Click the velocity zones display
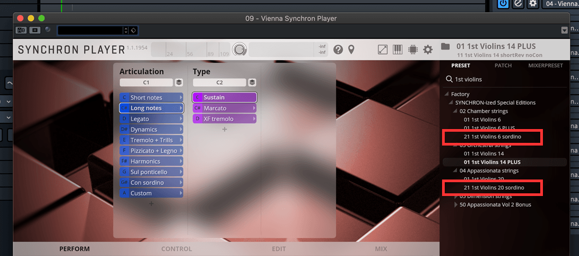579x256 pixels. point(191,49)
